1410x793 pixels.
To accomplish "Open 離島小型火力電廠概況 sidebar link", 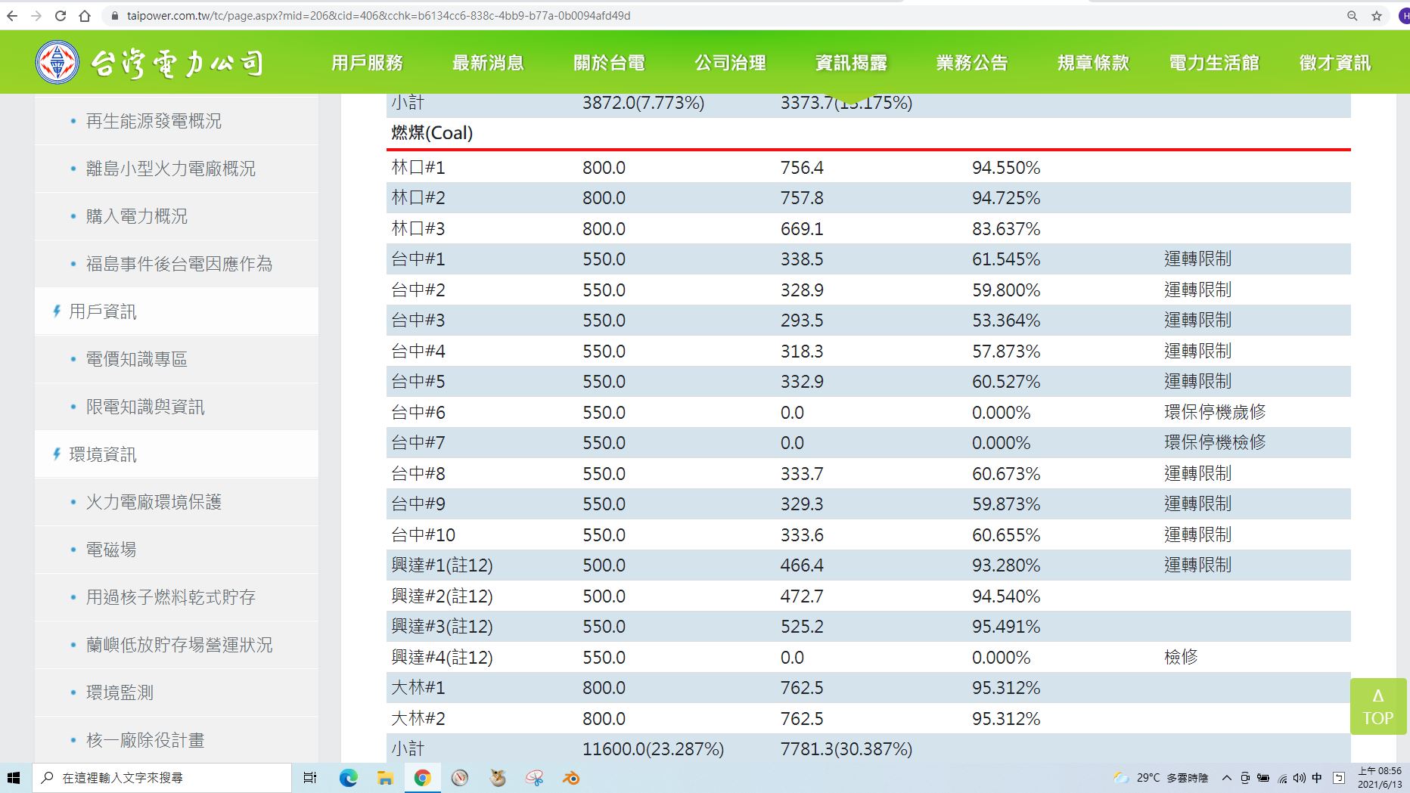I will [171, 169].
